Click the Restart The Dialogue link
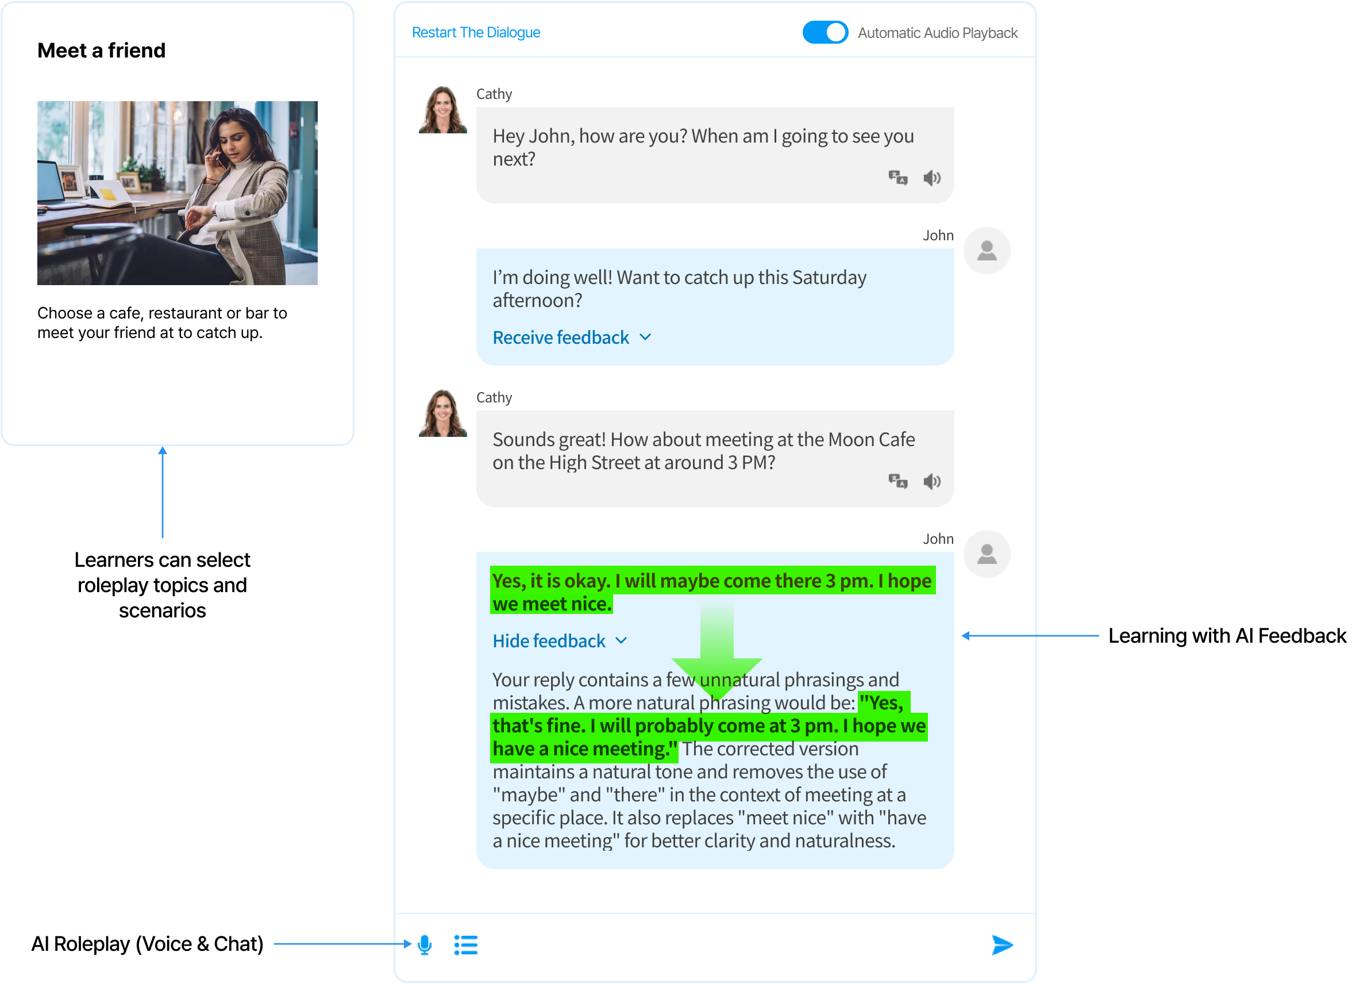This screenshot has width=1356, height=983. coord(476,32)
